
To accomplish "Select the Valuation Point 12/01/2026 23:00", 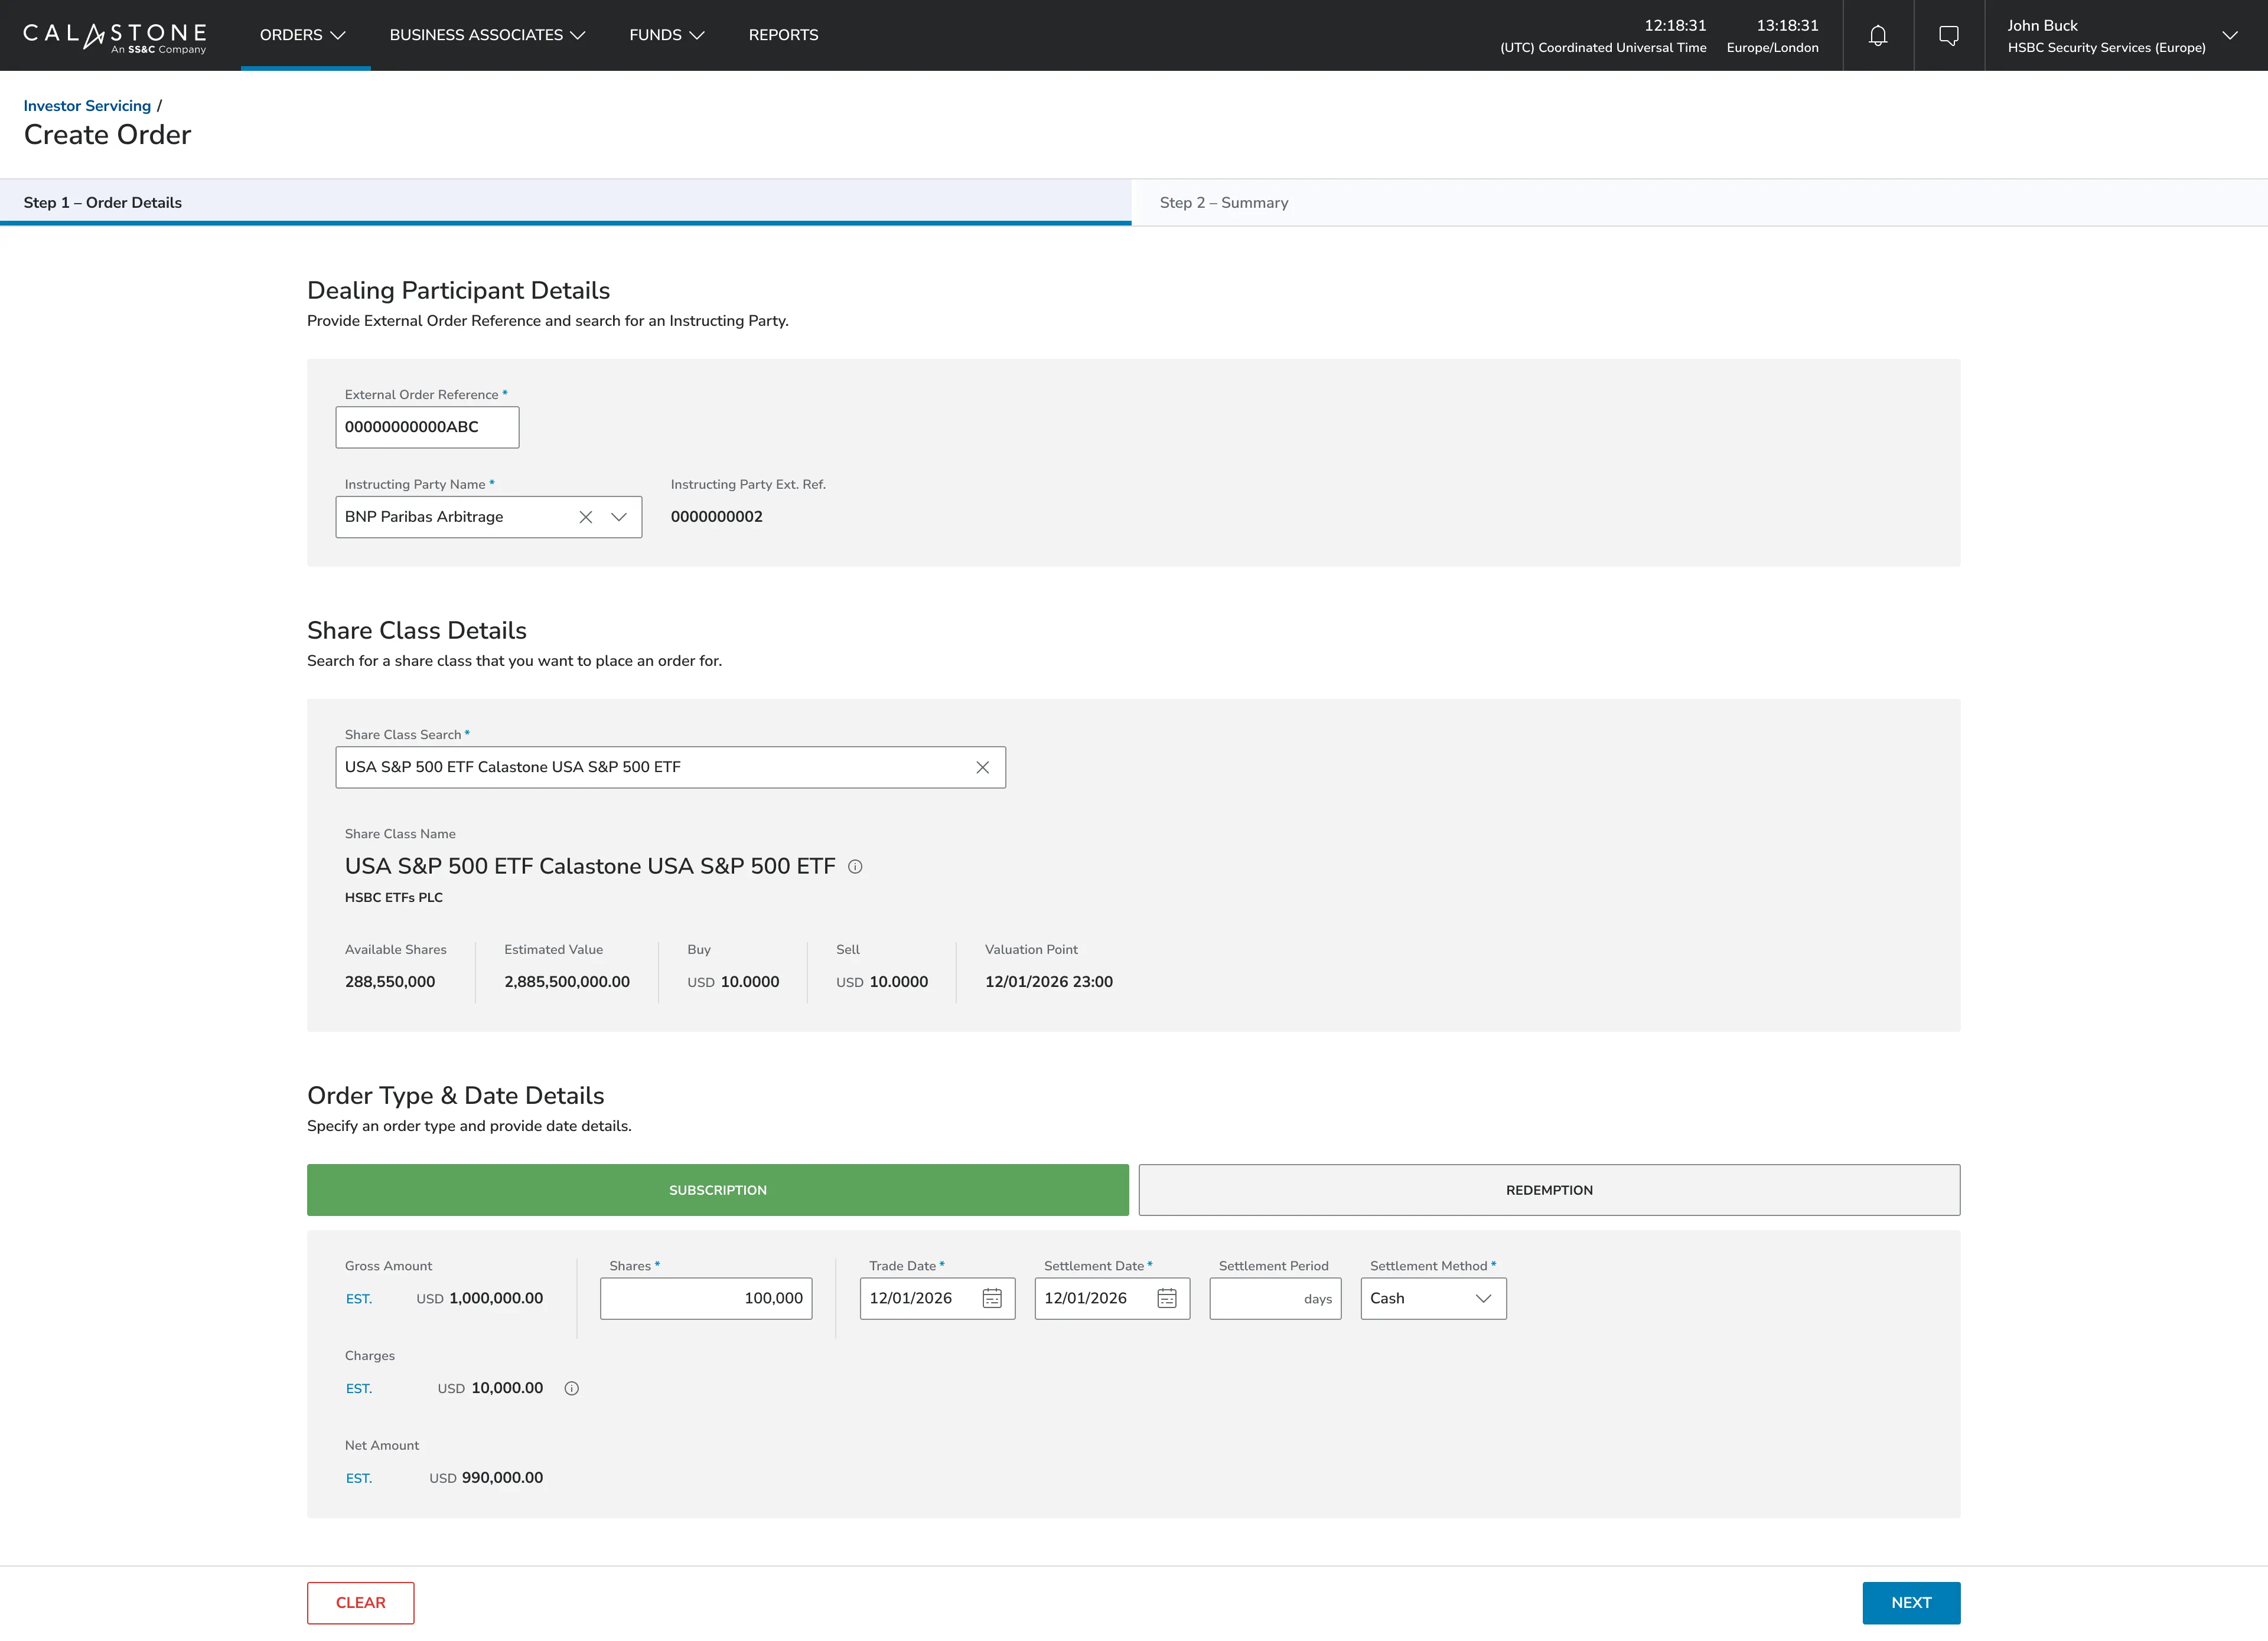I will tap(1048, 982).
